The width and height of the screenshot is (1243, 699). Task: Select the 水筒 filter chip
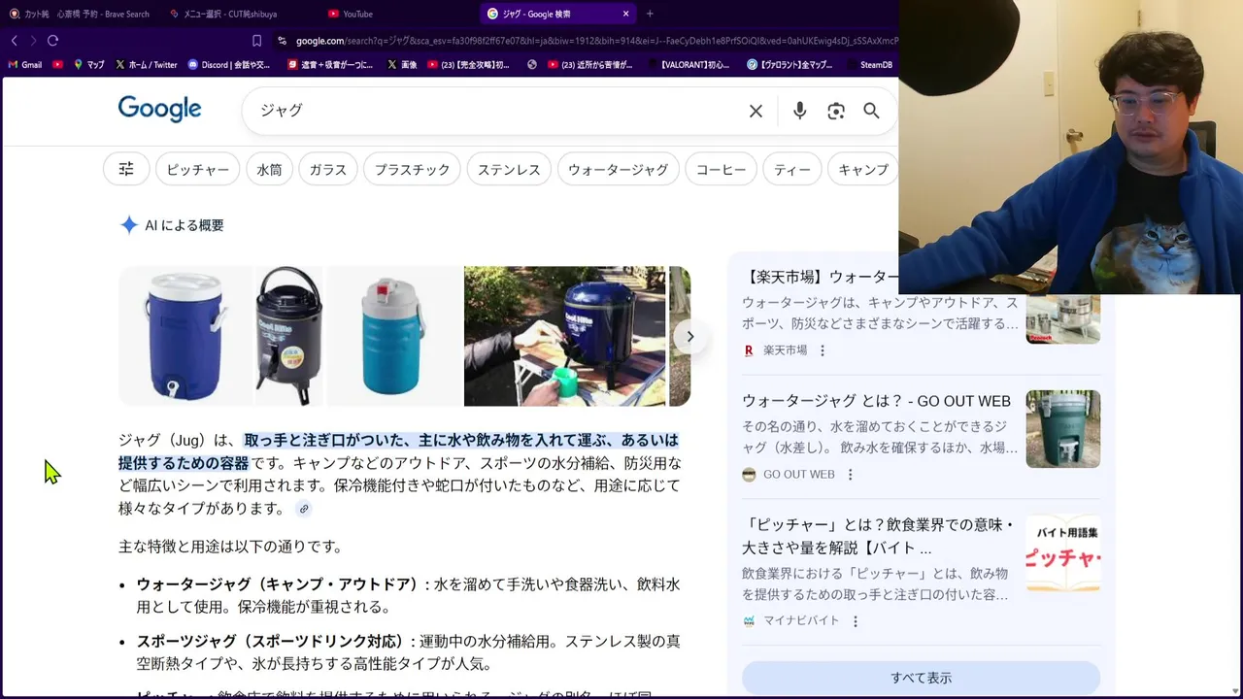[x=269, y=169]
